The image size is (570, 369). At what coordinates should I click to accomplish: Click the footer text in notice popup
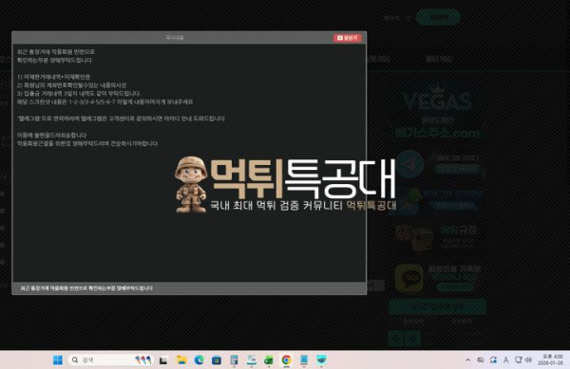(86, 288)
